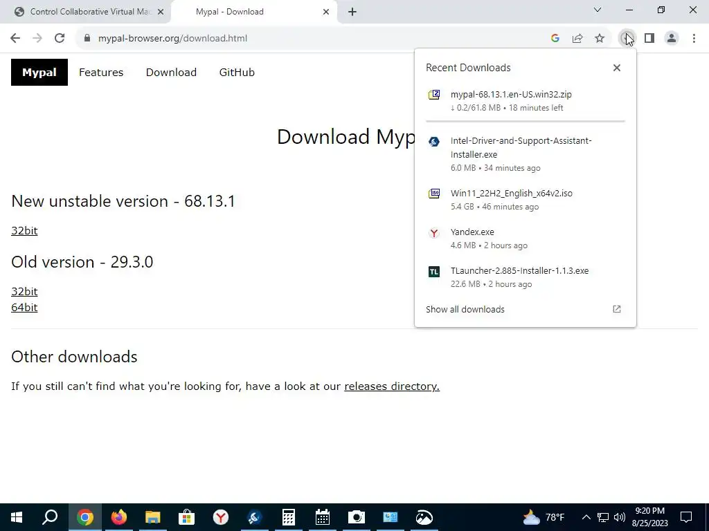Viewport: 709px width, 531px height.
Task: Open the show all downloads external icon
Action: (617, 309)
